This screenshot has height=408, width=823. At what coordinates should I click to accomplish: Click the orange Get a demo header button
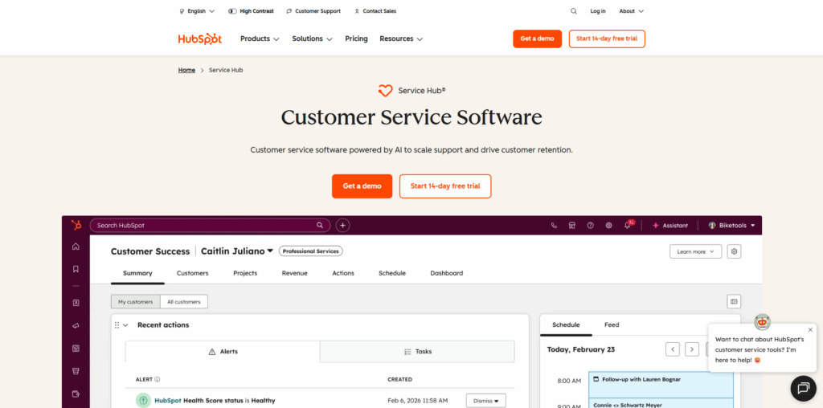537,39
